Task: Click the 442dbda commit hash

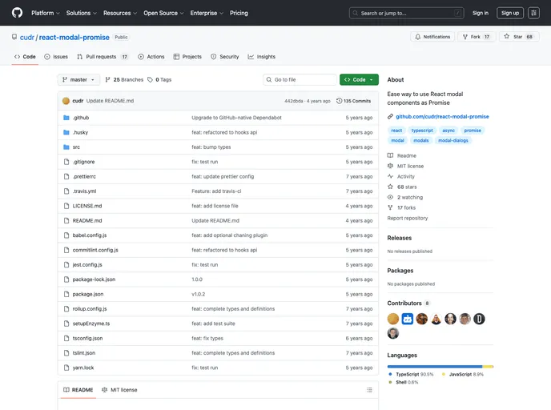Action: click(293, 101)
